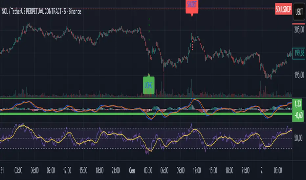
Task: Click the 195,00 price axis label
Action: 299,75
